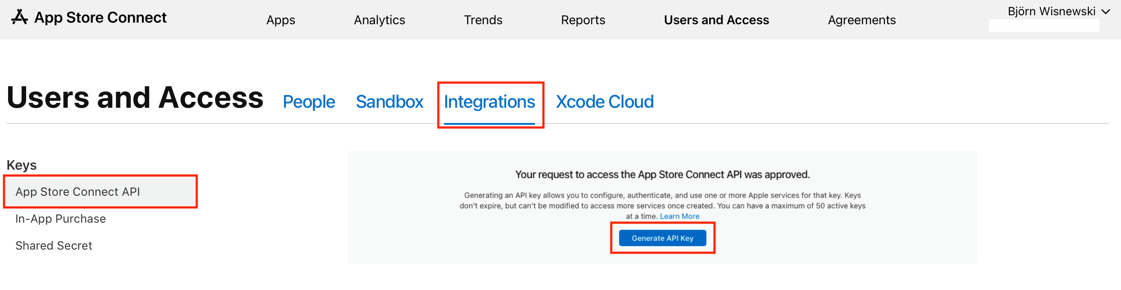This screenshot has width=1121, height=290.
Task: Expand the Björn Wisnewski account menu
Action: pyautogui.click(x=1059, y=11)
